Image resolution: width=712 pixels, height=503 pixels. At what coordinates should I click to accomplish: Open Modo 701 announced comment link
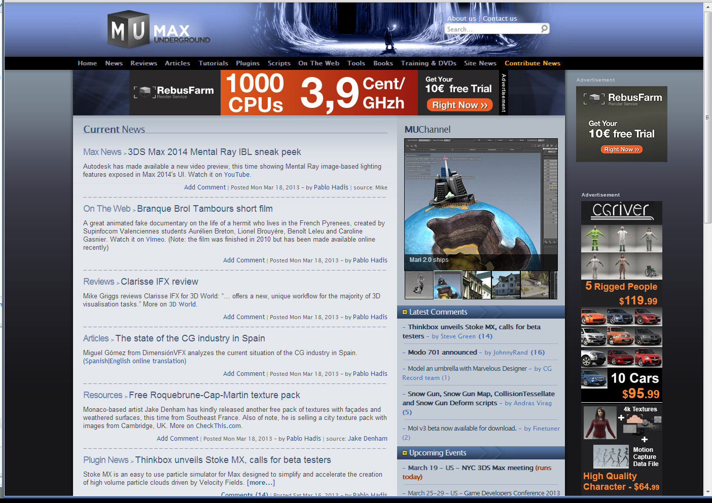point(442,353)
